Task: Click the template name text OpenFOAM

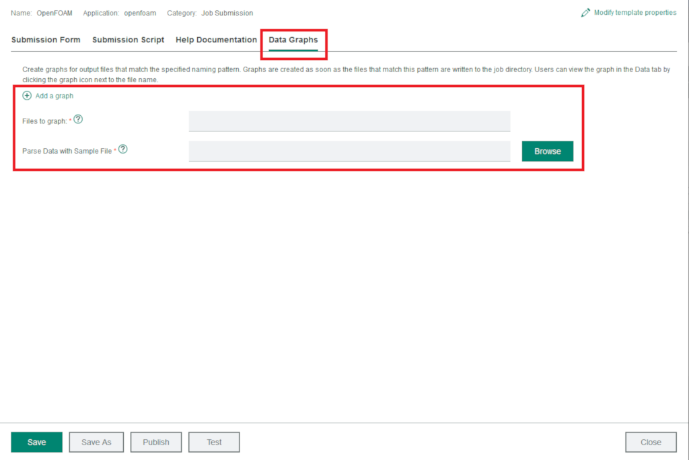Action: (55, 13)
